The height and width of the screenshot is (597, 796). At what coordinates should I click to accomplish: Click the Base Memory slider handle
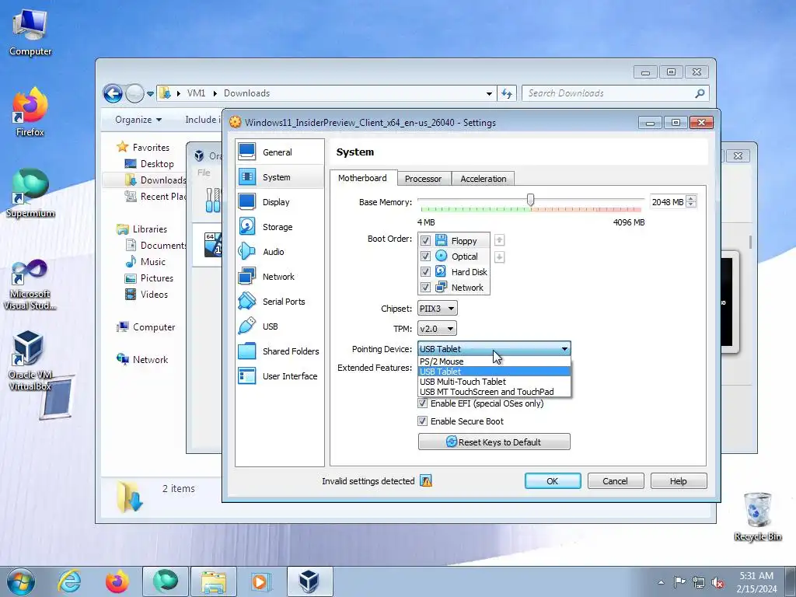pyautogui.click(x=530, y=200)
